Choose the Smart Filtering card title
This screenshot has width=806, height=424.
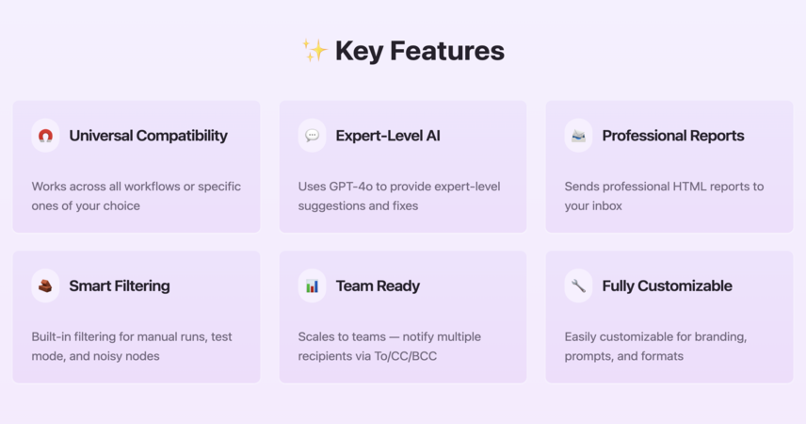point(120,286)
